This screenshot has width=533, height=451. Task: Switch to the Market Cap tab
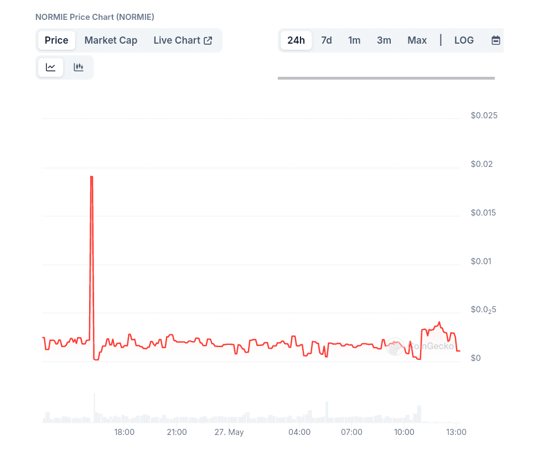tap(111, 40)
